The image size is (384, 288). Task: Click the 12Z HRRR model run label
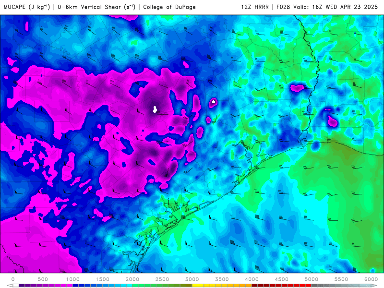[255, 7]
